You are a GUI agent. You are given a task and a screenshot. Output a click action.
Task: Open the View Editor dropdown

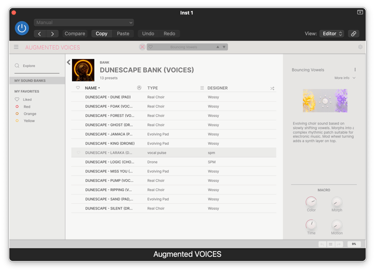pos(331,33)
